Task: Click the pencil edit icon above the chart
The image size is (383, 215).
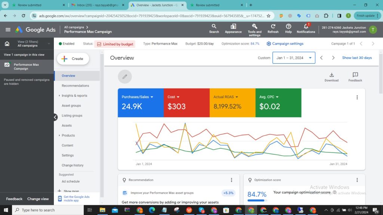Action: tap(125, 77)
